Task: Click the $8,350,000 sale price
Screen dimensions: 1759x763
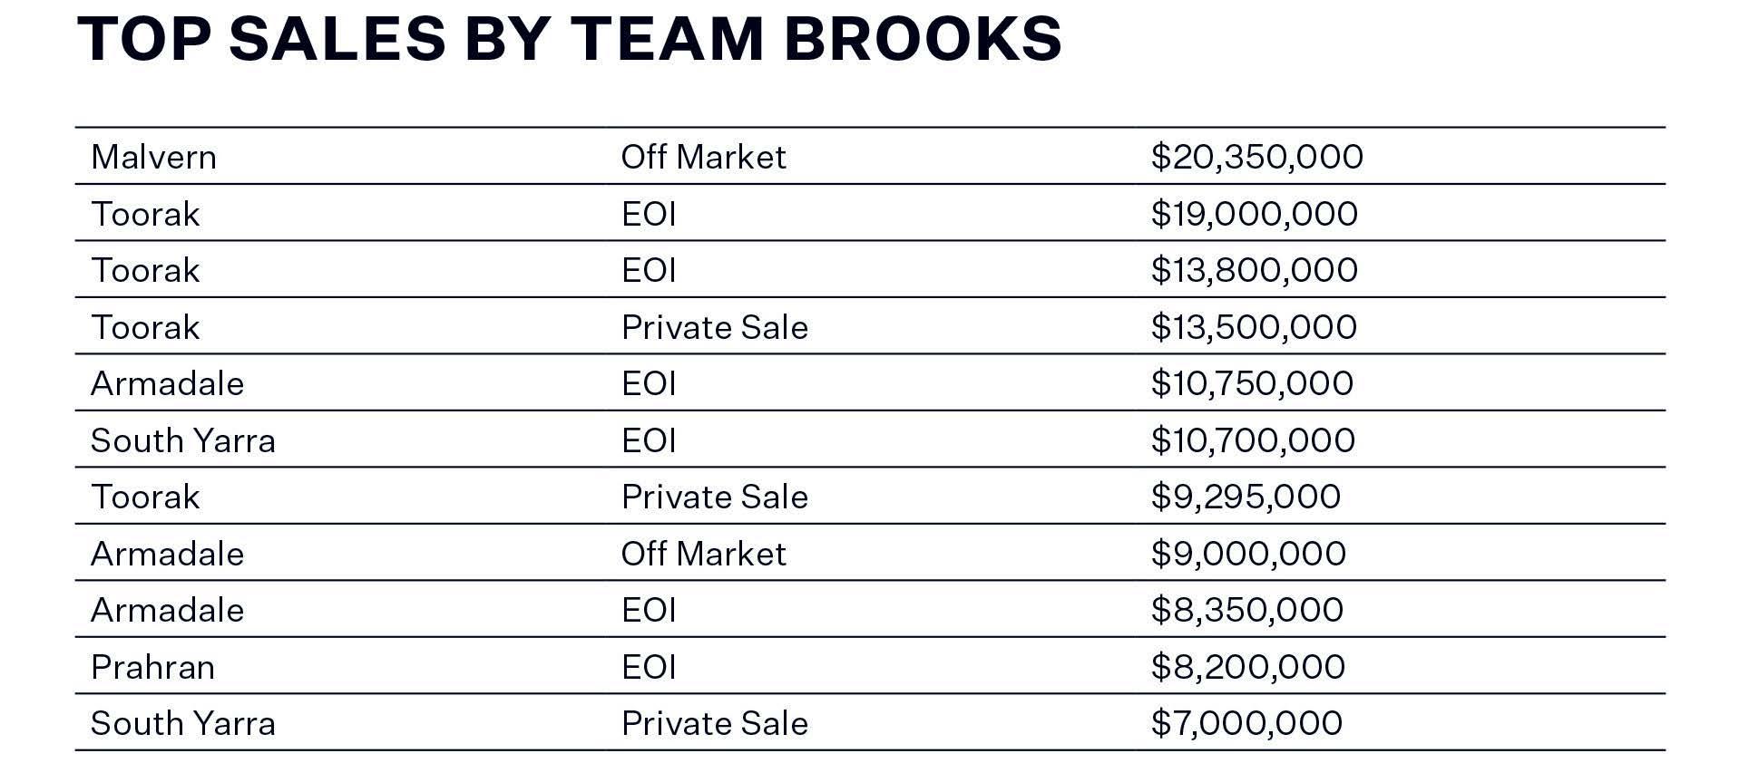Action: [x=1246, y=610]
